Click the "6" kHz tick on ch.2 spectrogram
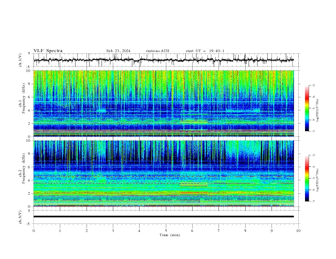The width and height of the screenshot is (336, 259). (30, 167)
